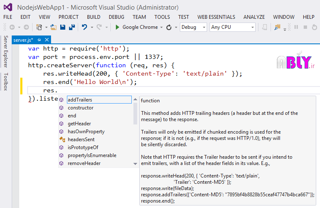Click the Find in Files toolbar icon
Screen dimensions: 320x208
tap(277, 27)
